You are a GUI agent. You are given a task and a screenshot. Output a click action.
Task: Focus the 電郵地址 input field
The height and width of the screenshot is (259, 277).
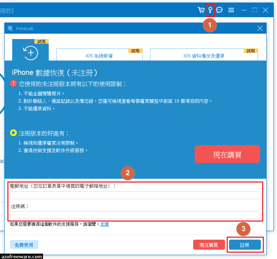pyautogui.click(x=135, y=195)
